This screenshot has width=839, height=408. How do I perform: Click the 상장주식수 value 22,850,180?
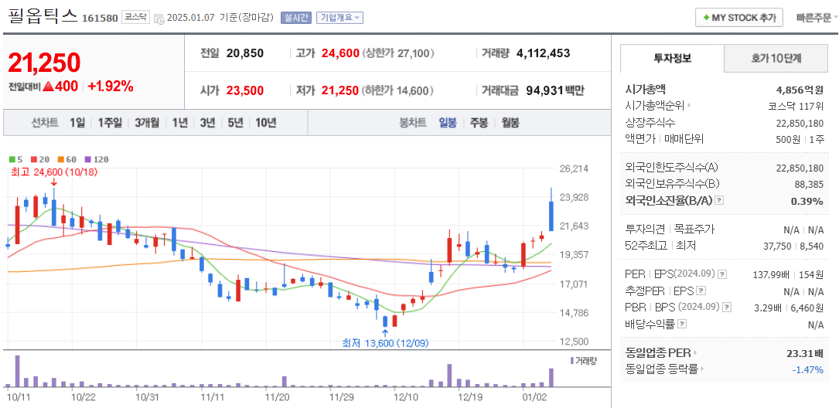pyautogui.click(x=800, y=123)
